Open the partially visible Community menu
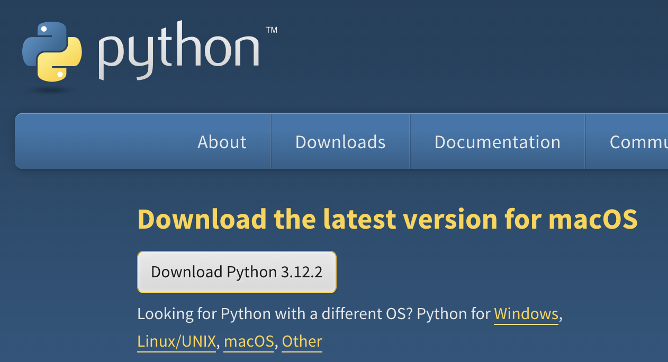668x362 pixels. tap(638, 142)
